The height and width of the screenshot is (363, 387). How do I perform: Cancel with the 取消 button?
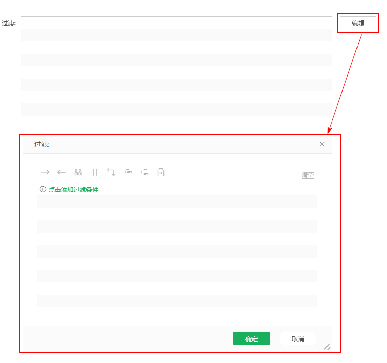[x=297, y=339]
